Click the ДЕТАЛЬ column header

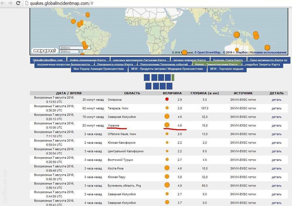[277, 93]
